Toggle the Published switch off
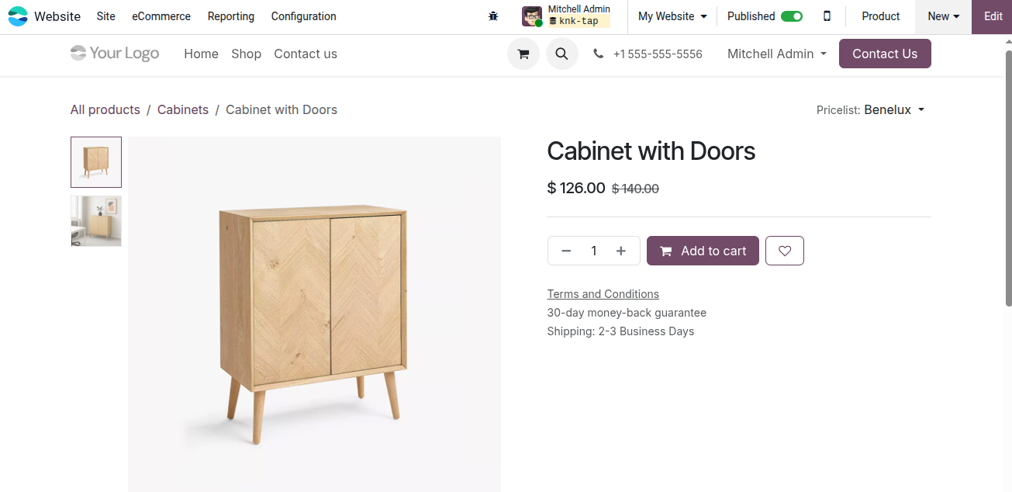The image size is (1012, 492). pos(791,16)
